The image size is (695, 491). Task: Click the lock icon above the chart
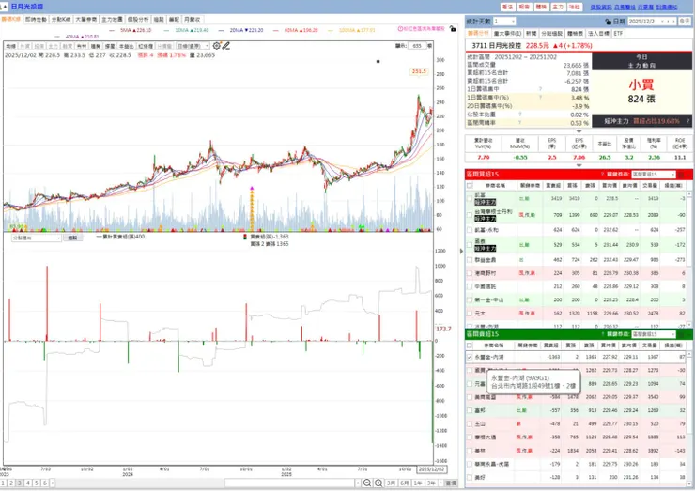tap(452, 28)
